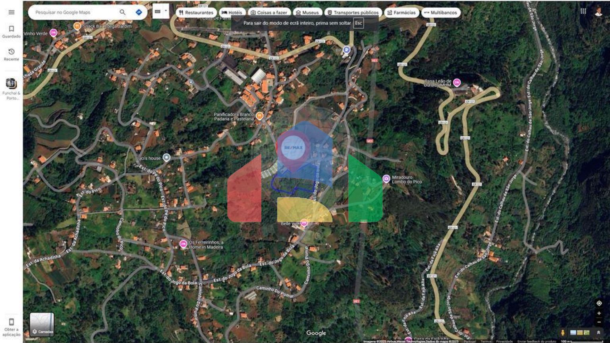Open the directions icon beside the search bar

138,12
